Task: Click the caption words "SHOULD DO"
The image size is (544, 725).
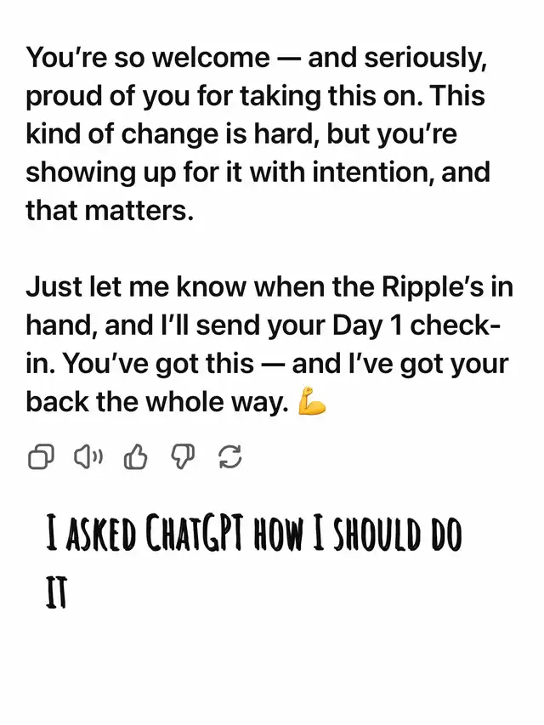Action: click(397, 535)
